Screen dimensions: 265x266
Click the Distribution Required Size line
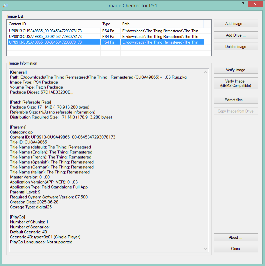[61, 117]
